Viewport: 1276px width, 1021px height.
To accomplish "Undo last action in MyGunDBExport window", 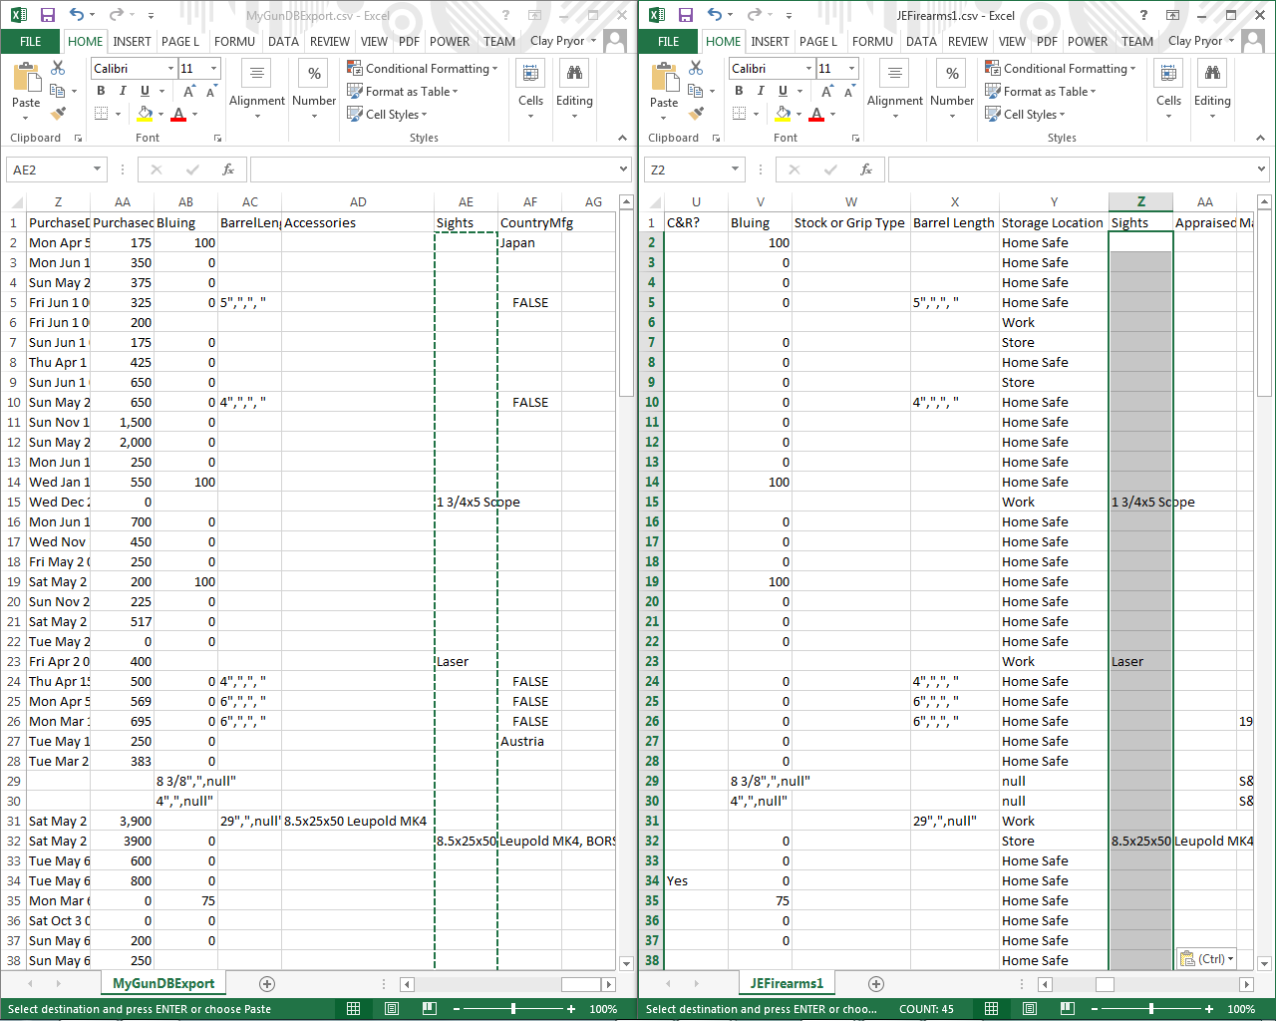I will pos(77,15).
